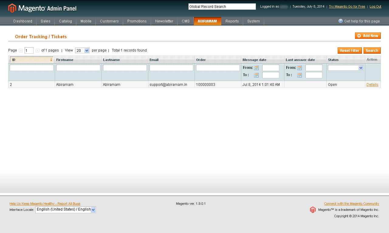Viewport: 389px width, 233px height.
Task: Go to previous page arrow
Action: point(21,51)
